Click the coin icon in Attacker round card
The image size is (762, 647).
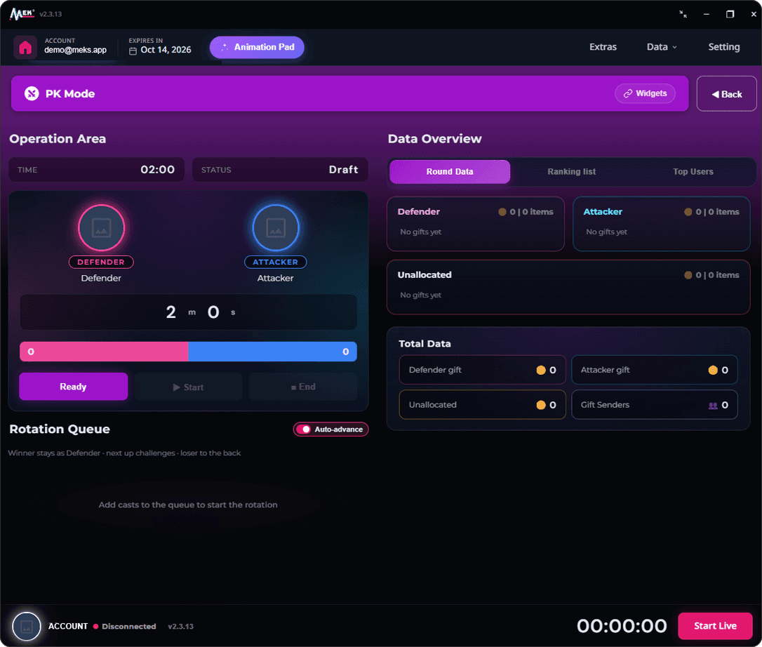[x=688, y=212]
